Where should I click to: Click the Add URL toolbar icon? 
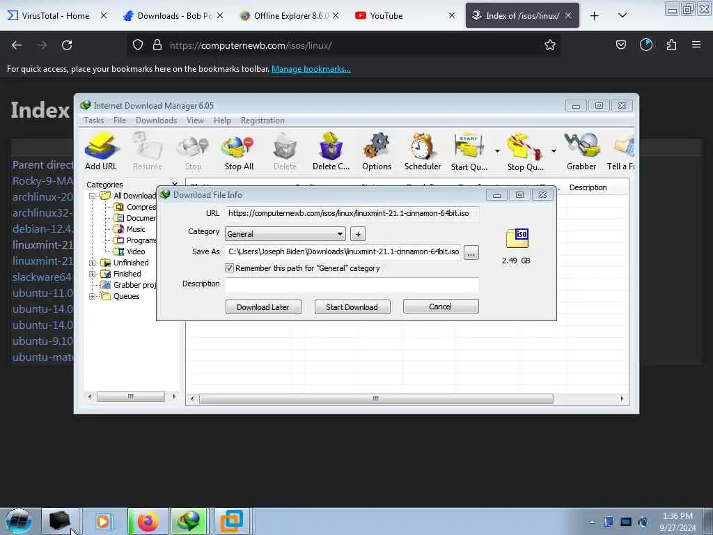click(x=101, y=151)
